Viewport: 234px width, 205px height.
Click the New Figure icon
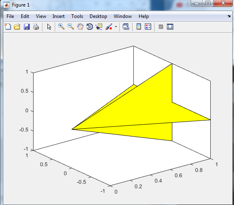8,27
